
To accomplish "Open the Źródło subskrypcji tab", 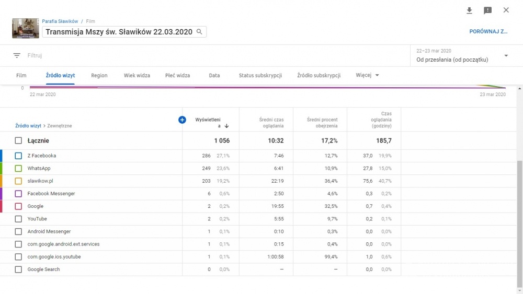I will tap(319, 76).
